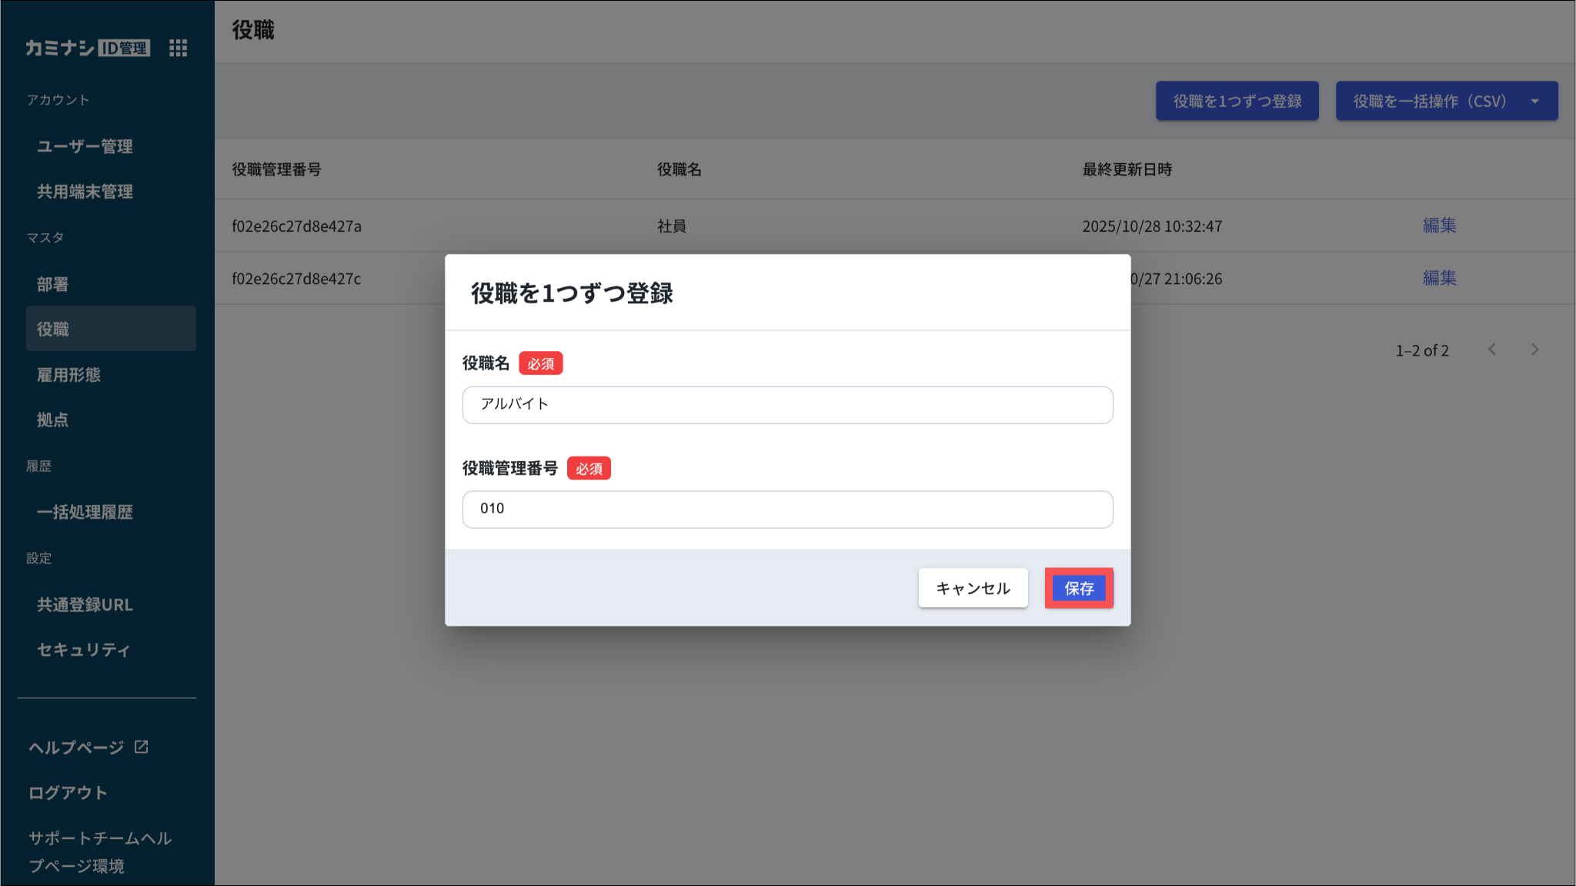Image resolution: width=1576 pixels, height=886 pixels.
Task: Click the external link icon next to ヘルプページ
Action: pyautogui.click(x=142, y=747)
